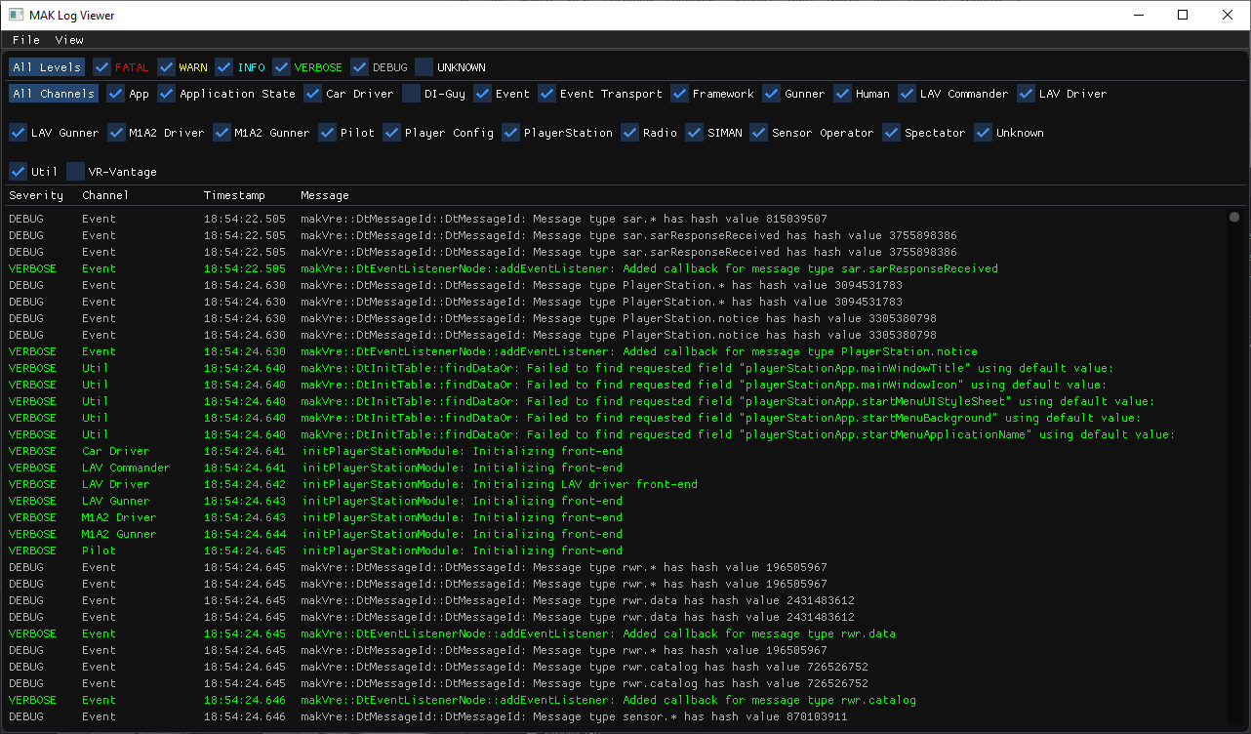Screen dimensions: 1251x734
Task: Toggle the Gunner channel checkbox
Action: coord(771,94)
